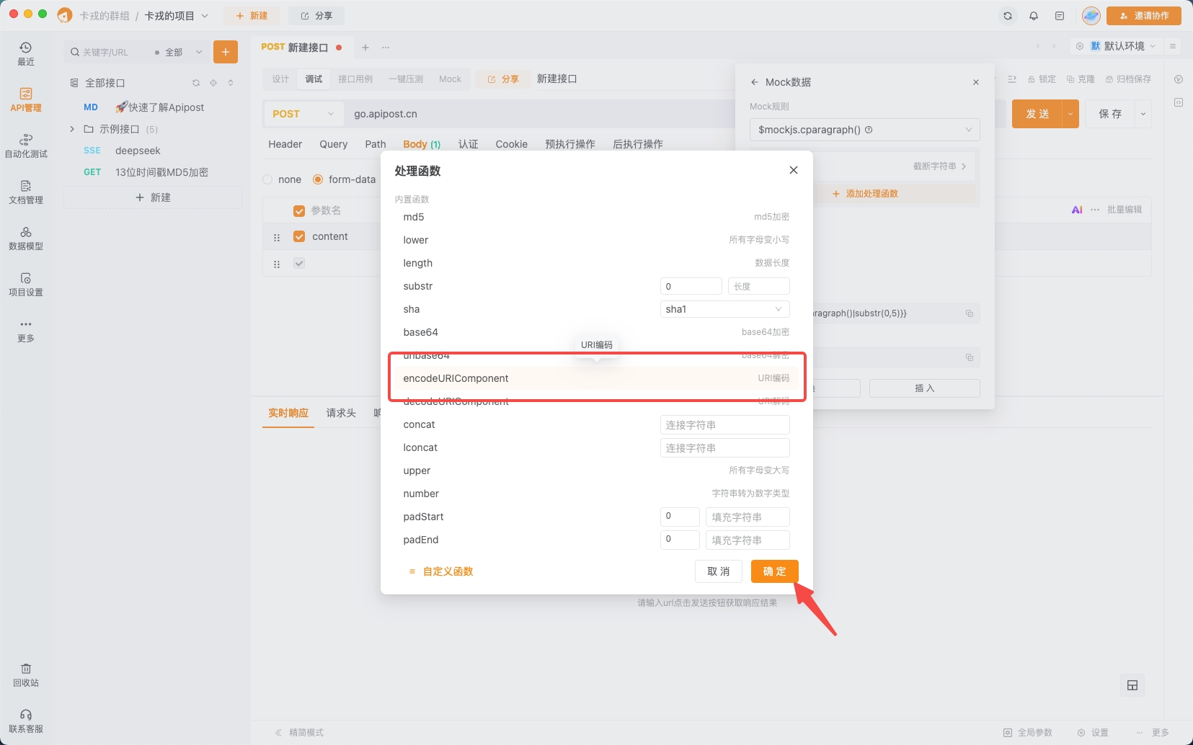Select the none body type radio

(x=268, y=179)
